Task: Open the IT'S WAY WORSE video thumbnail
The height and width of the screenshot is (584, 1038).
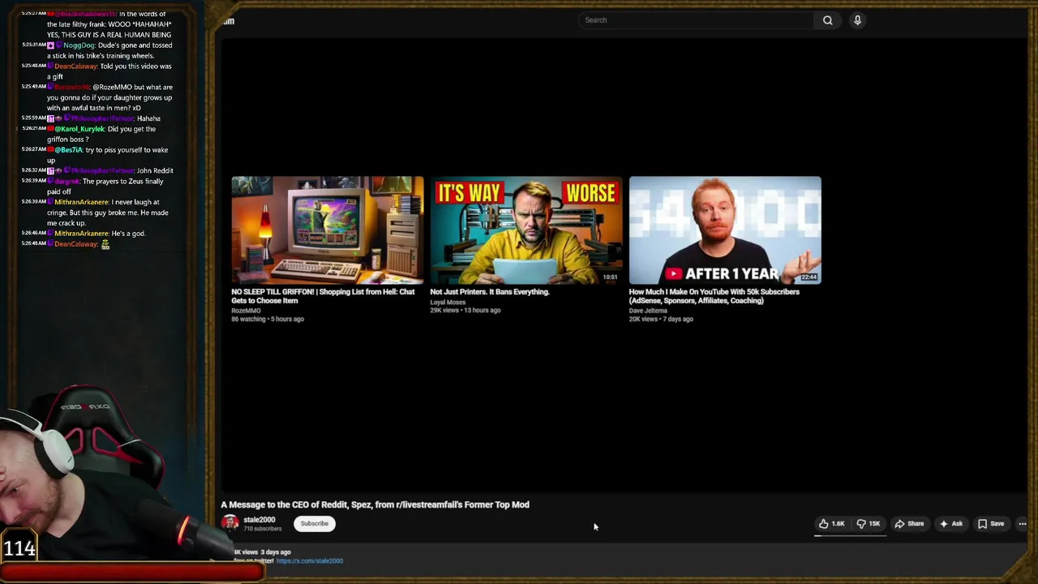Action: pyautogui.click(x=526, y=230)
